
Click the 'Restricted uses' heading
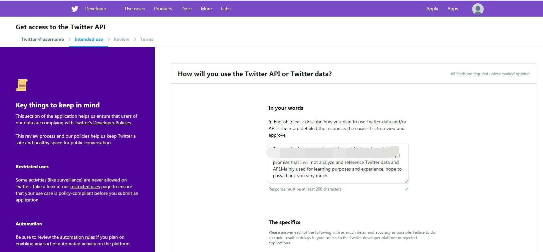(32, 167)
